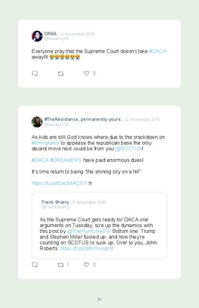
Task: Open the 12 November 2019 timestamp on DREA's tweet
Action: [x=77, y=34]
